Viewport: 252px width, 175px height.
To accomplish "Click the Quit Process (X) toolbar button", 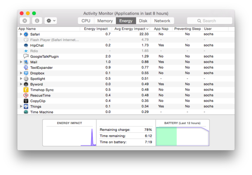I will coord(25,21).
